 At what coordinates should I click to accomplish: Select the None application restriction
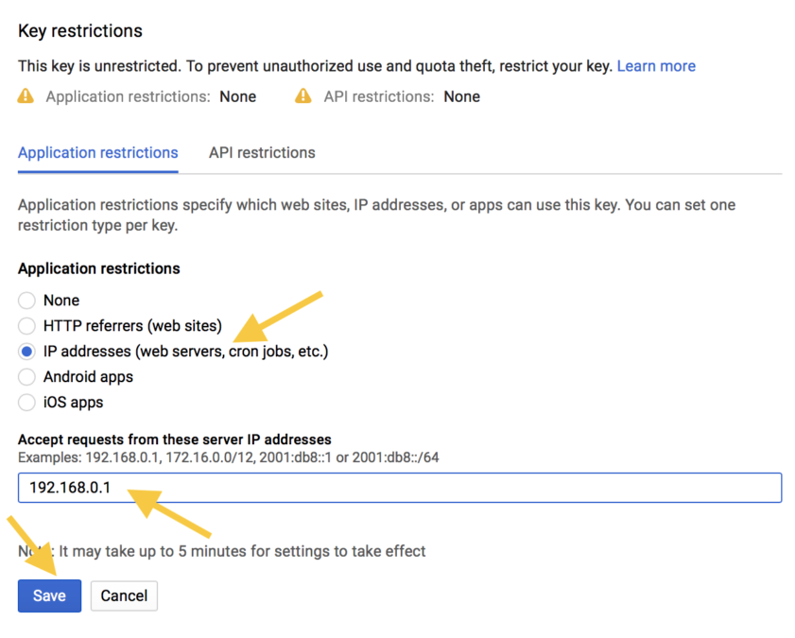coord(26,300)
